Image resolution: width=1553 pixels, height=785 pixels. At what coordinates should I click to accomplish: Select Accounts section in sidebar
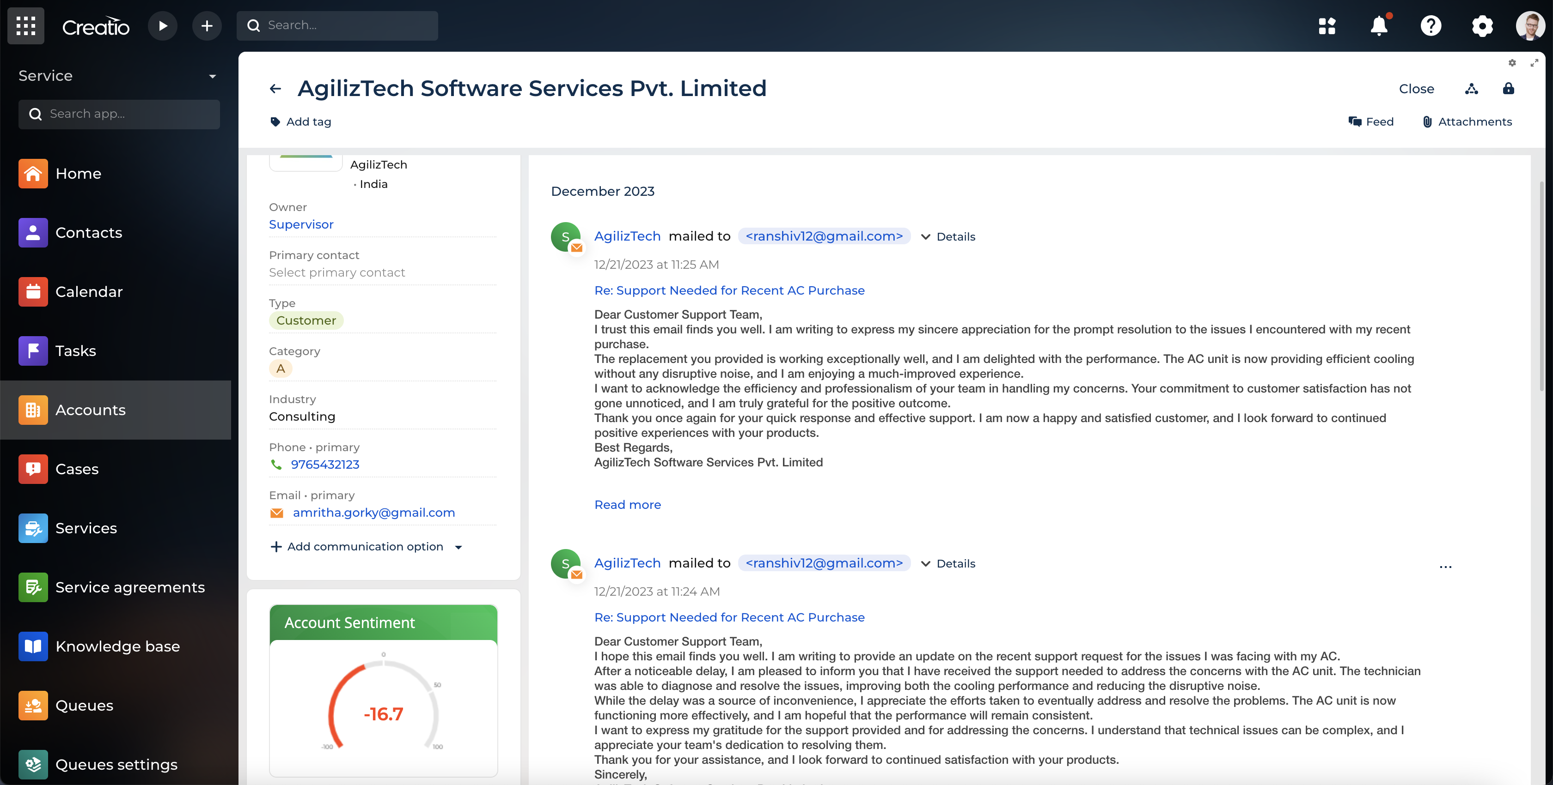(116, 410)
